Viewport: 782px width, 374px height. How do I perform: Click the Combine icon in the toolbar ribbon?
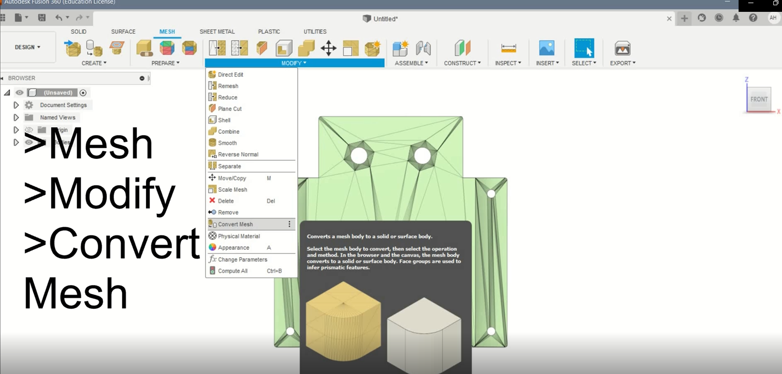pyautogui.click(x=306, y=48)
